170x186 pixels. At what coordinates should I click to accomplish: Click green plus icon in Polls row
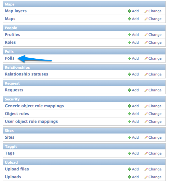[130, 58]
